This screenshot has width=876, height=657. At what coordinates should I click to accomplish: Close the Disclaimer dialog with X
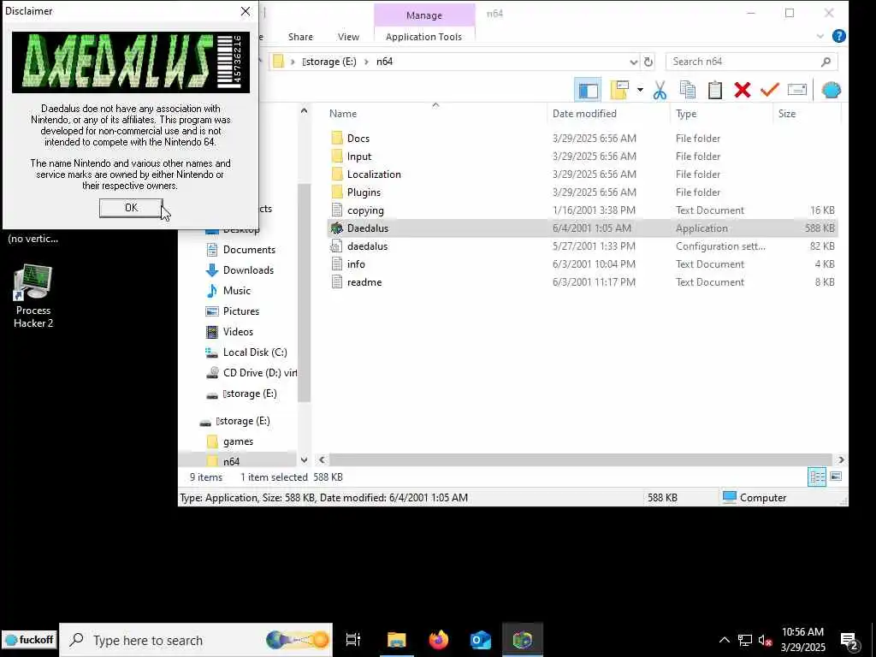click(246, 11)
